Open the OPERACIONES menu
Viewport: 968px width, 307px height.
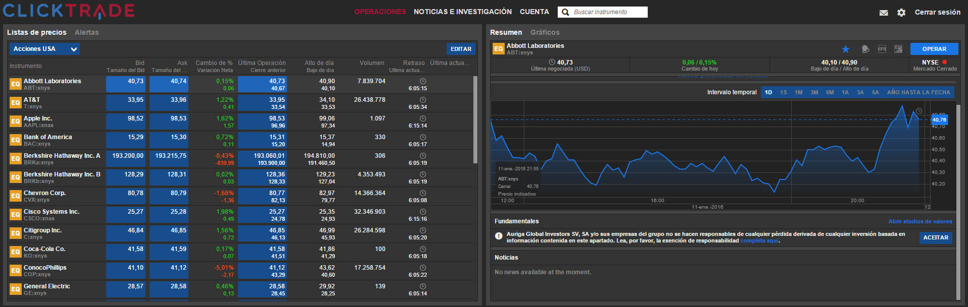pyautogui.click(x=380, y=12)
